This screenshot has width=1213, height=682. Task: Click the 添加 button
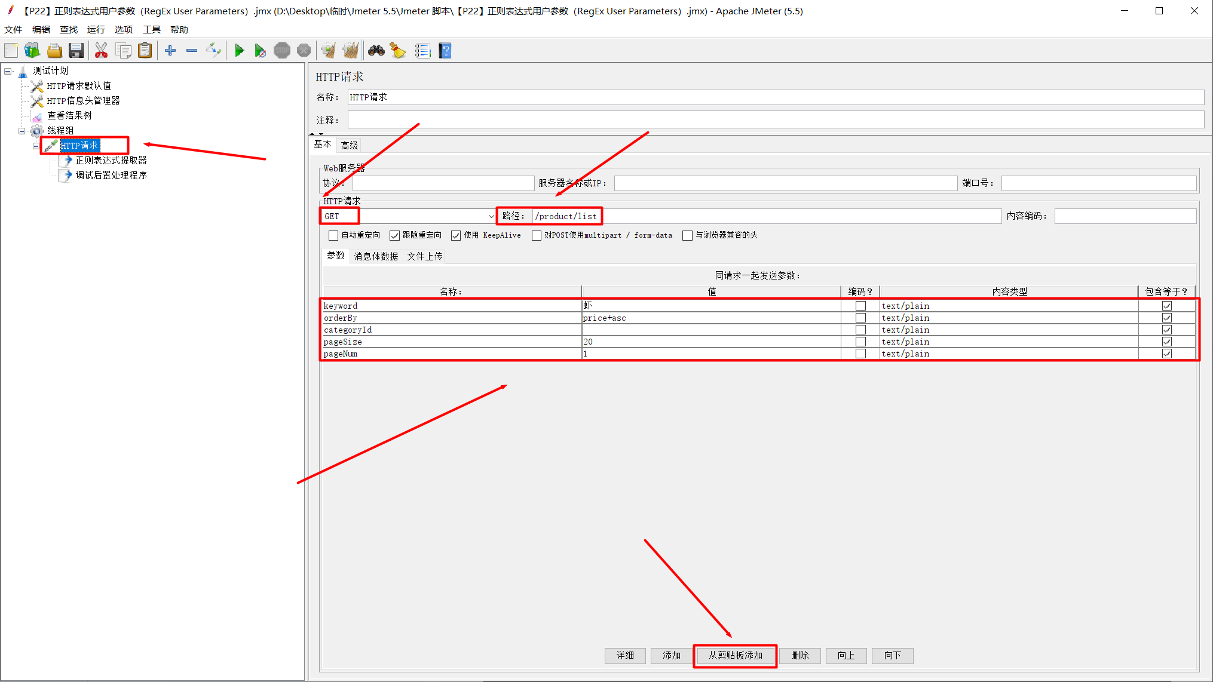672,655
